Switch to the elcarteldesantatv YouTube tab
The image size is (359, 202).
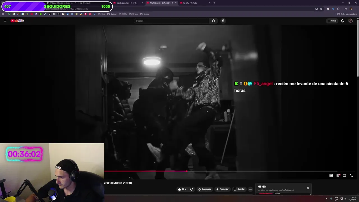[129, 3]
